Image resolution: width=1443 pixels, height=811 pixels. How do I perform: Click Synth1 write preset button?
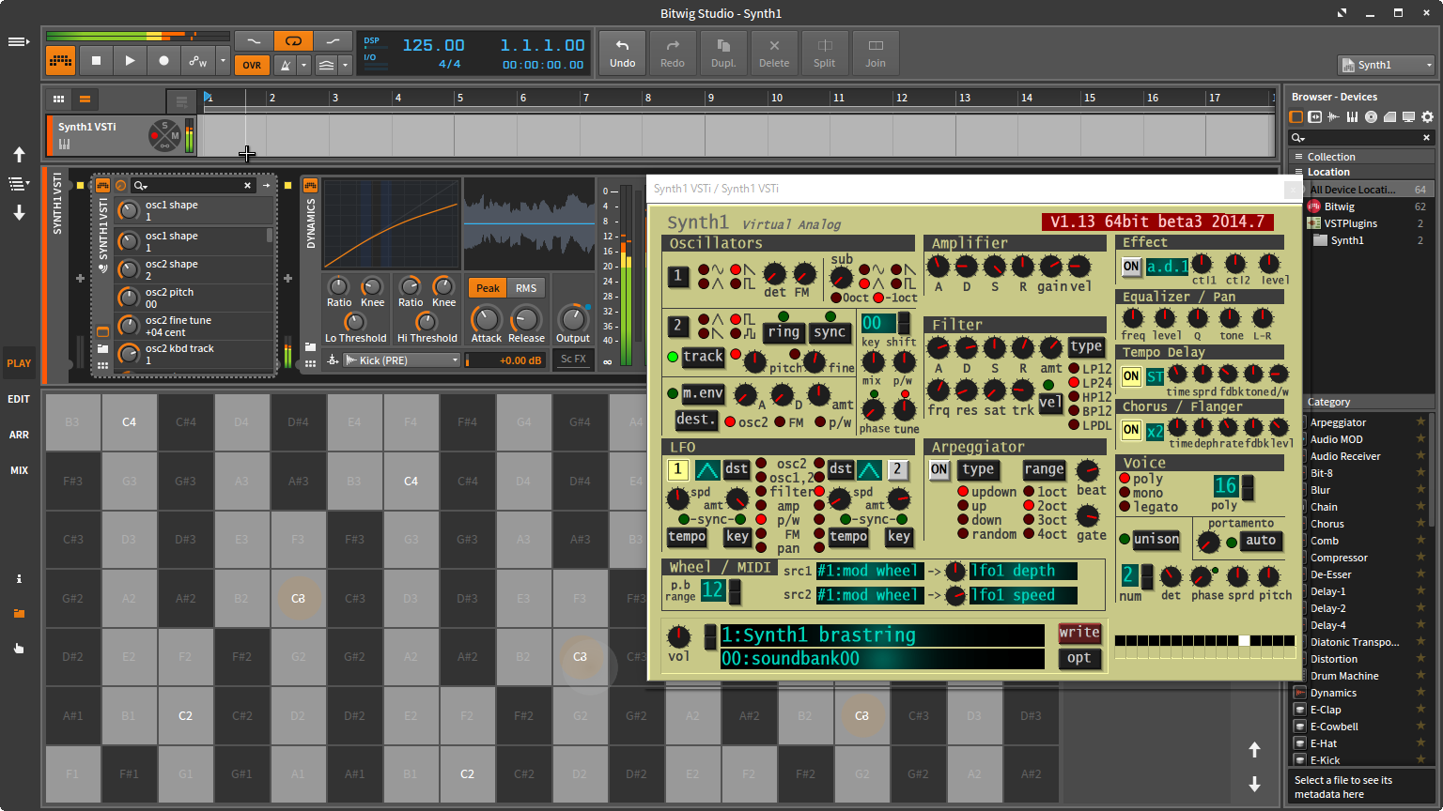click(1079, 633)
